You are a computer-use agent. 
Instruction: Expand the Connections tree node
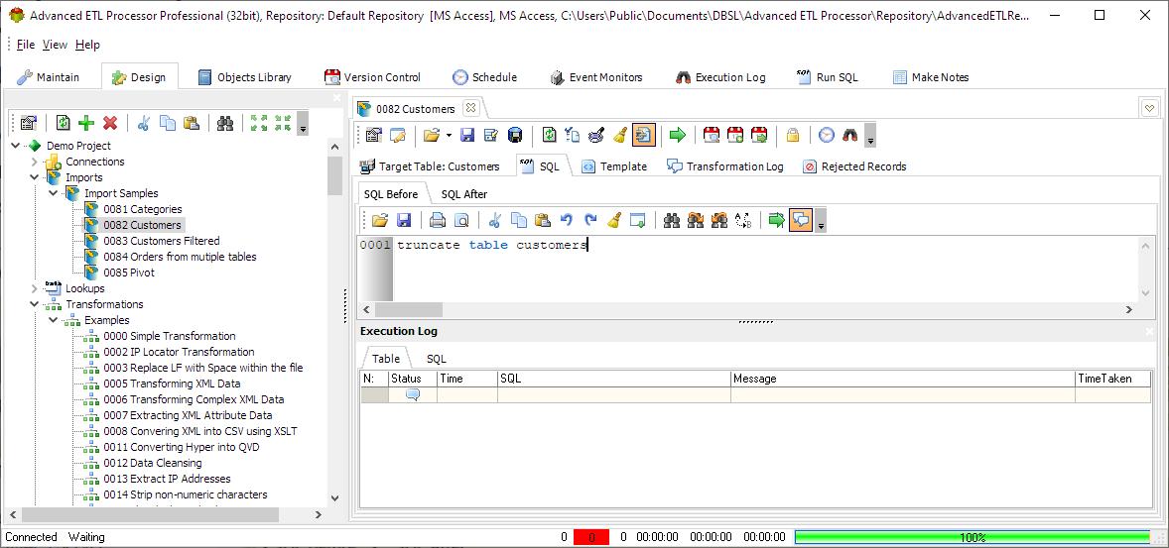pos(35,162)
